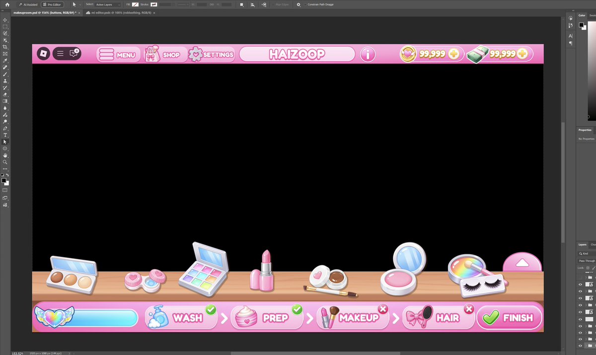Open path alignment options
Image resolution: width=596 pixels, height=355 pixels.
point(253,4)
